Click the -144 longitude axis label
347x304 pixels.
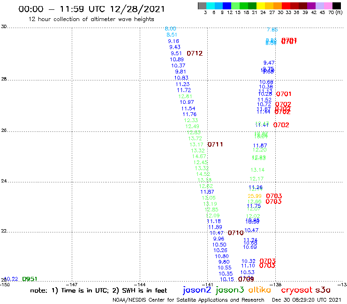point(140,285)
